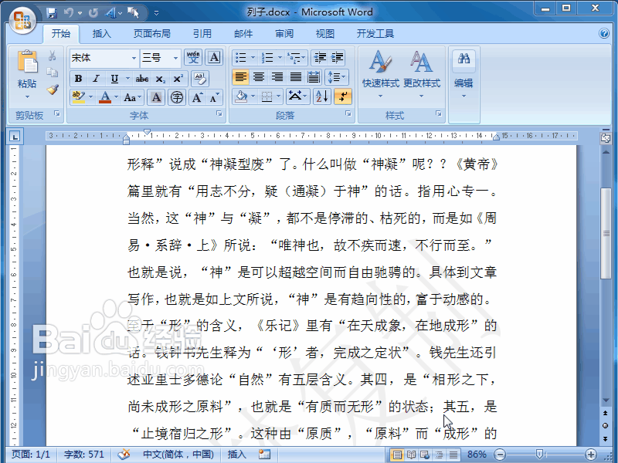Sort text with the A-Z icon
This screenshot has height=463, width=618.
click(321, 96)
